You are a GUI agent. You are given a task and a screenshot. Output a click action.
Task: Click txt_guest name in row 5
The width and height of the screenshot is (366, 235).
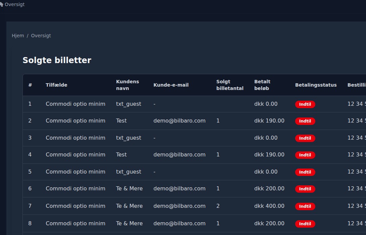point(129,172)
